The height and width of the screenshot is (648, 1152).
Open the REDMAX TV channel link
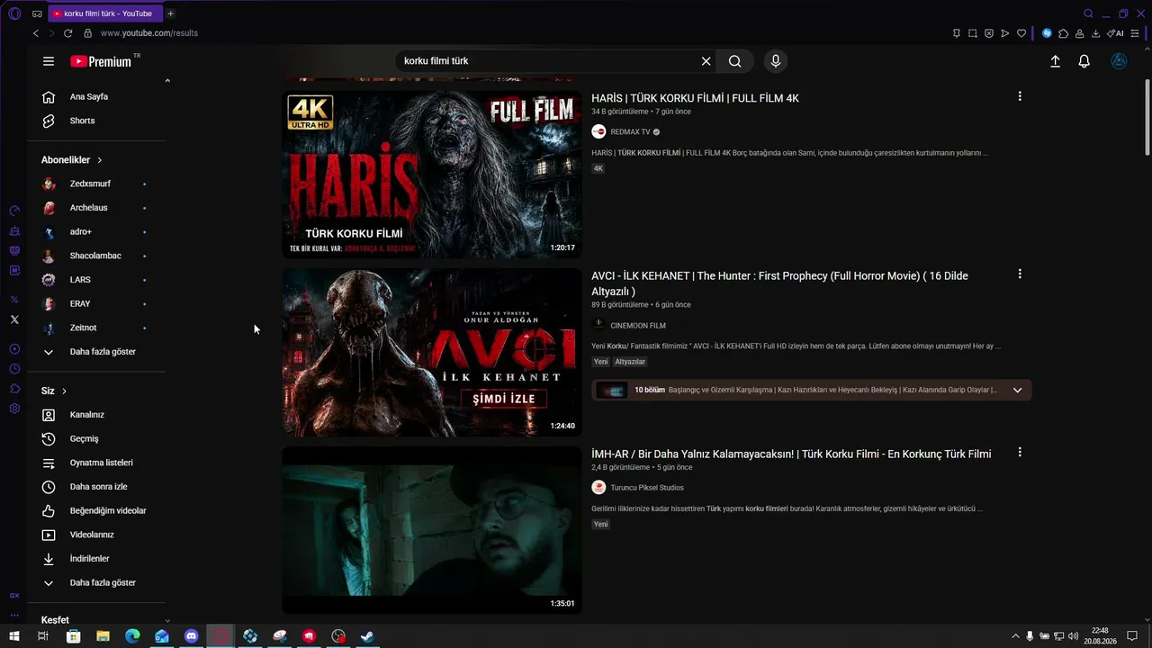(630, 132)
